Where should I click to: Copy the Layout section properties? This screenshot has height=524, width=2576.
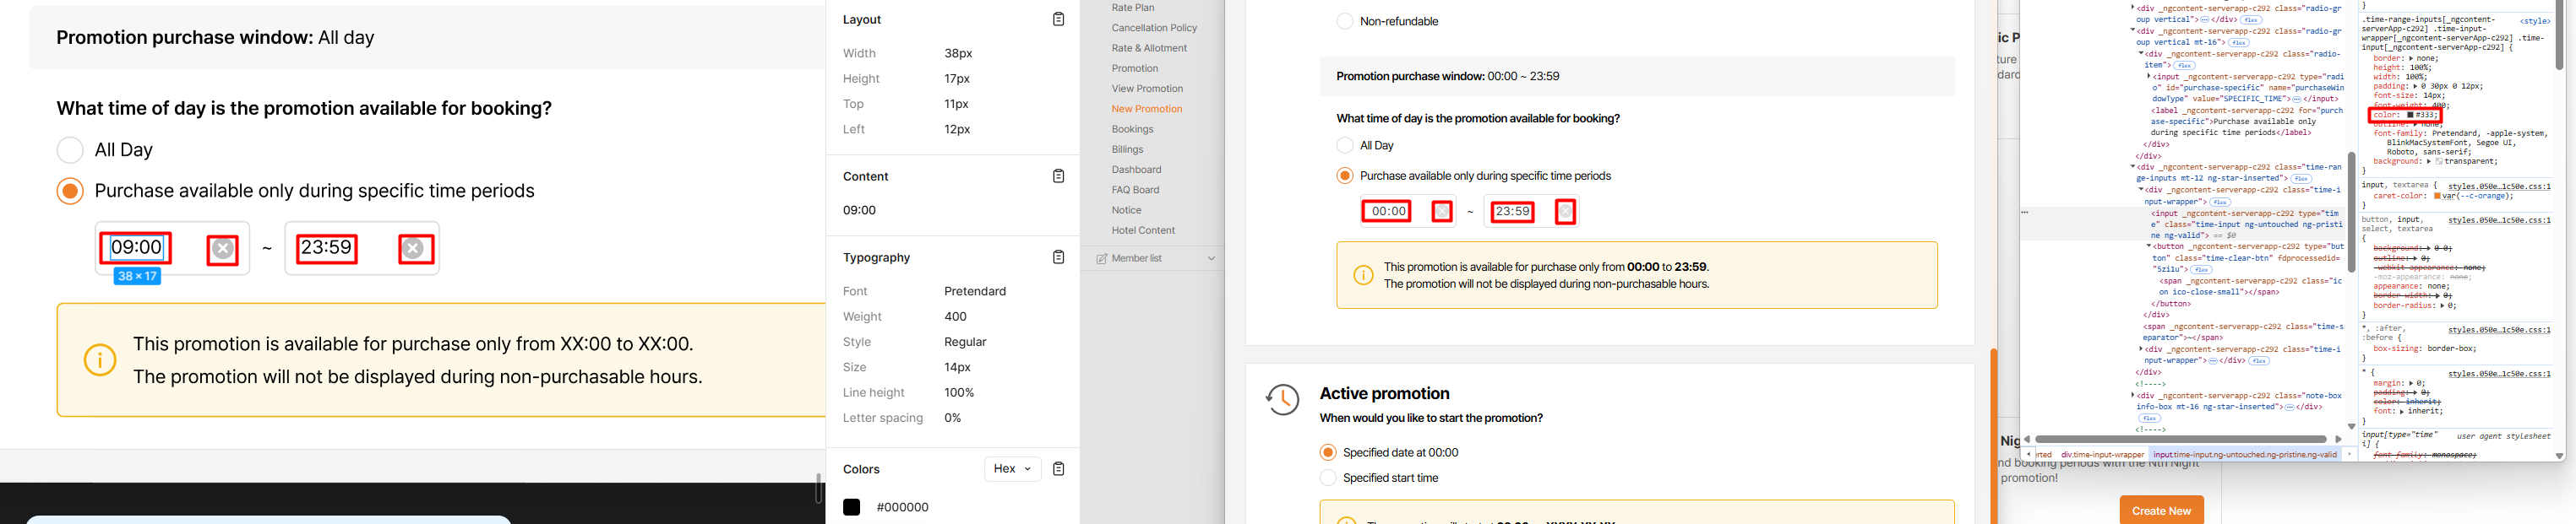pyautogui.click(x=1058, y=20)
